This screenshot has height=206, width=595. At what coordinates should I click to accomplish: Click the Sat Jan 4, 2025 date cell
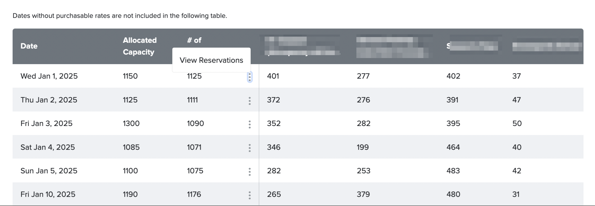click(48, 147)
